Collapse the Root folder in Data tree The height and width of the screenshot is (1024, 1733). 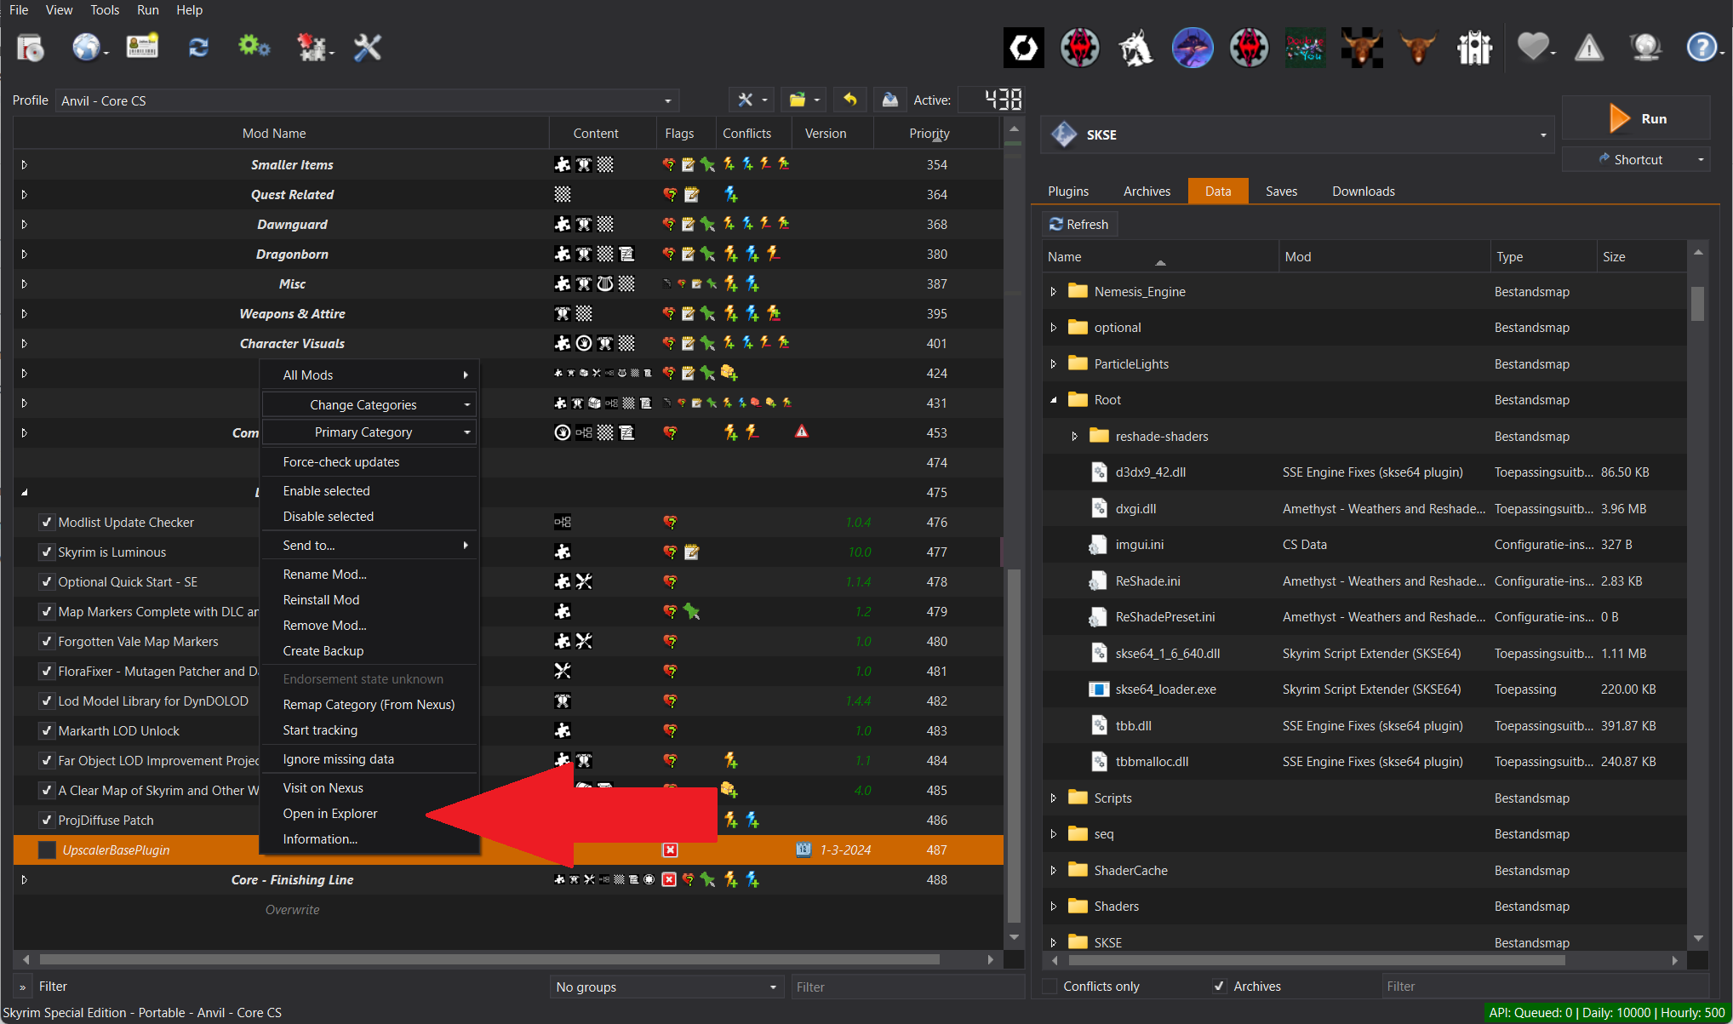(x=1054, y=400)
